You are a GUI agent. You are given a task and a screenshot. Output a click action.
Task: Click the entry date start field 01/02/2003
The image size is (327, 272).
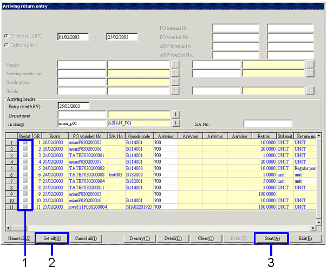point(73,37)
